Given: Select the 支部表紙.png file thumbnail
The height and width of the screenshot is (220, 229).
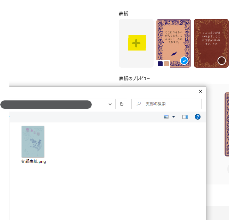Looking at the screenshot, I should [x=33, y=141].
